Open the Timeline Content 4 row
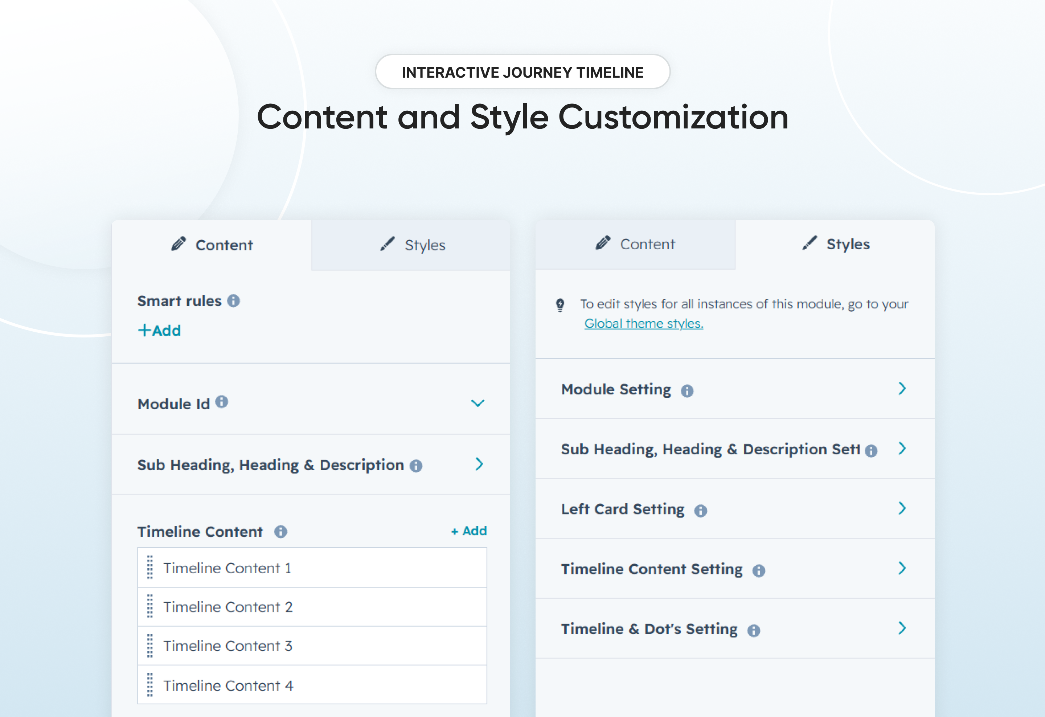Screen dimensions: 1045x717 coord(312,685)
